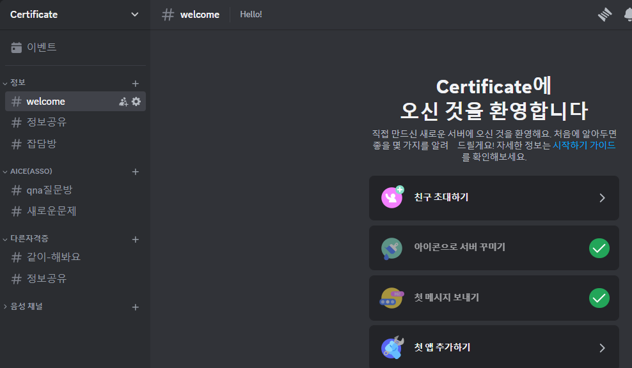The height and width of the screenshot is (368, 632).
Task: Add a channel to 다른자격증 category
Action: pos(136,240)
